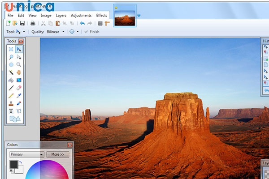The height and width of the screenshot is (179, 269).
Task: Click the Undo arrow in toolbar
Action: tap(82, 23)
